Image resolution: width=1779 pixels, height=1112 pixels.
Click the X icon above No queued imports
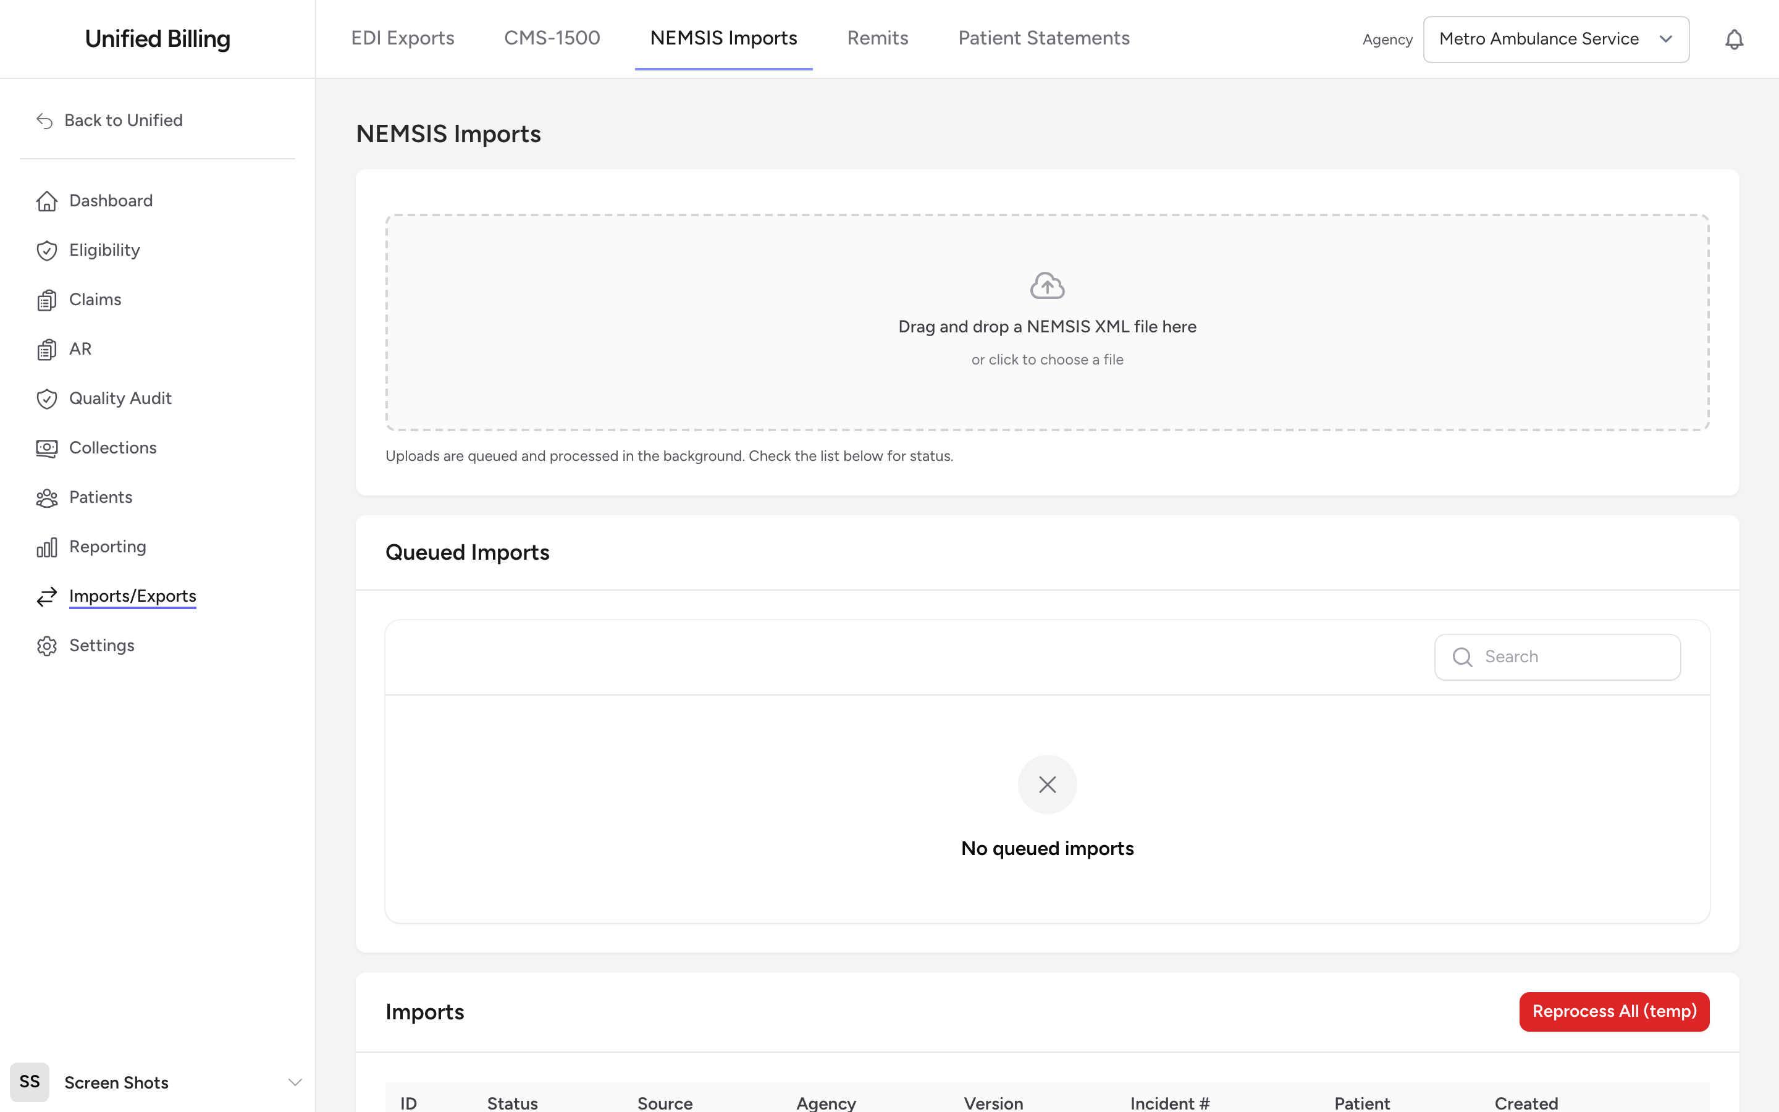pyautogui.click(x=1048, y=784)
